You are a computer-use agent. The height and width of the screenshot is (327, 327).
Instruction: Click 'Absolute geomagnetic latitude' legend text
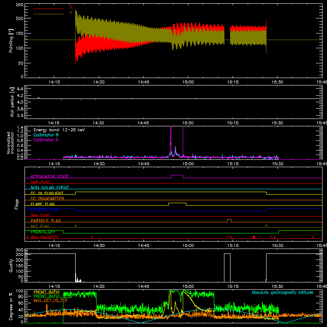(282, 292)
